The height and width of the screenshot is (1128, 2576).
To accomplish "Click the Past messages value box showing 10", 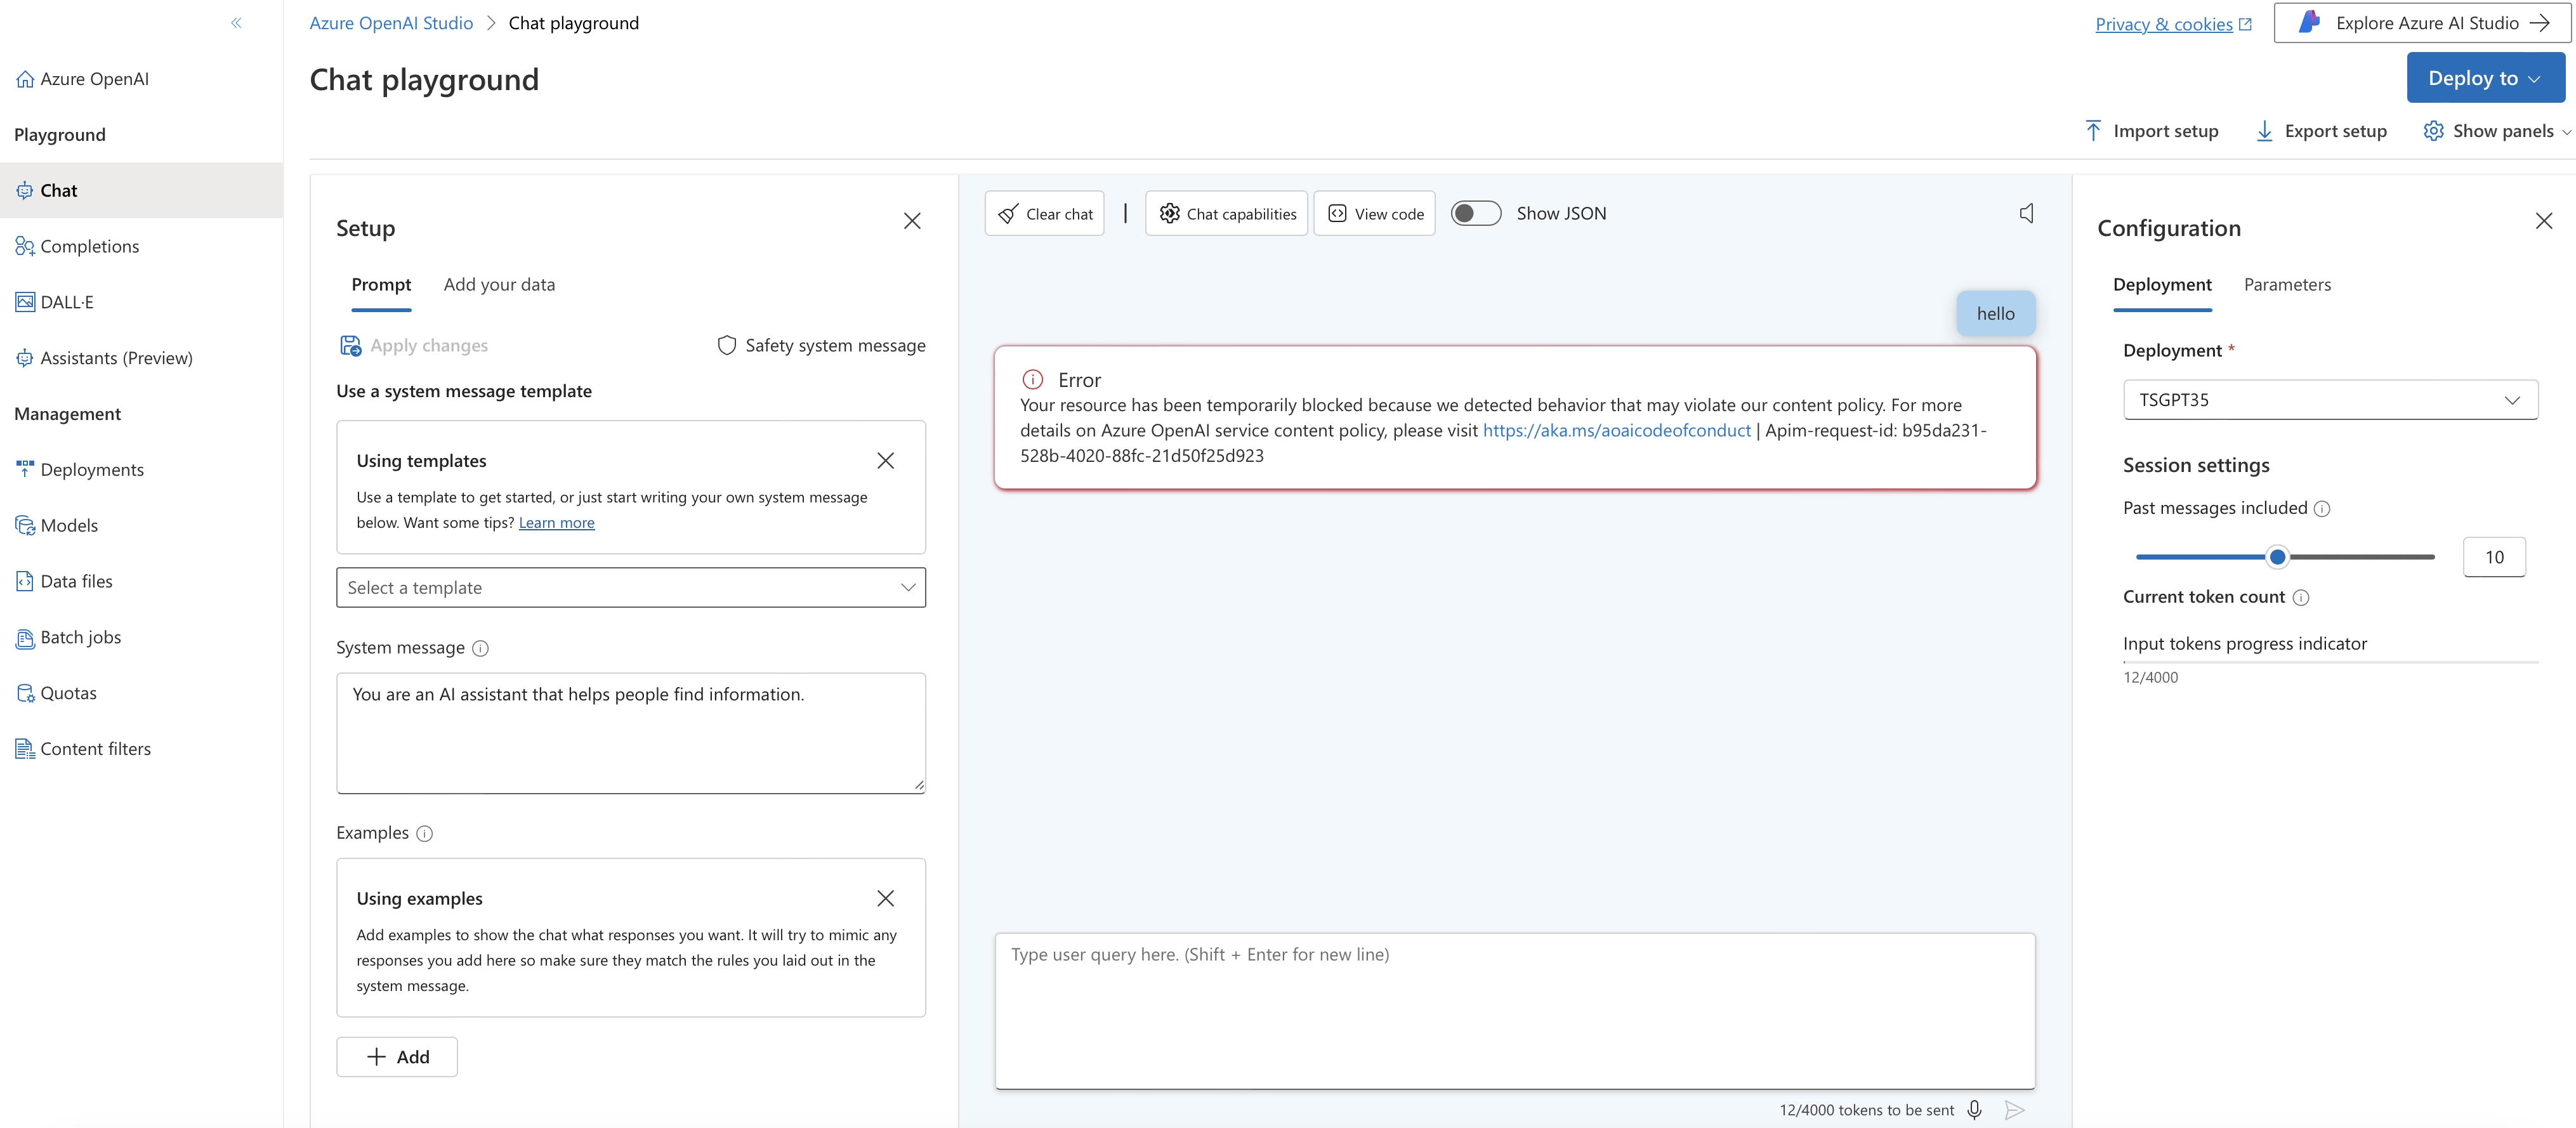I will (2494, 557).
